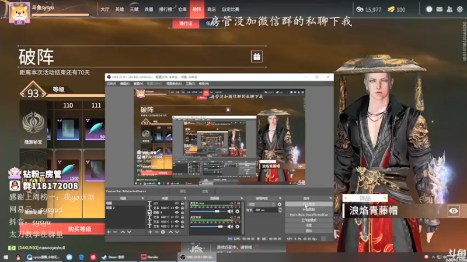
Task: Pop out the OBS Controls dock
Action: [330, 198]
